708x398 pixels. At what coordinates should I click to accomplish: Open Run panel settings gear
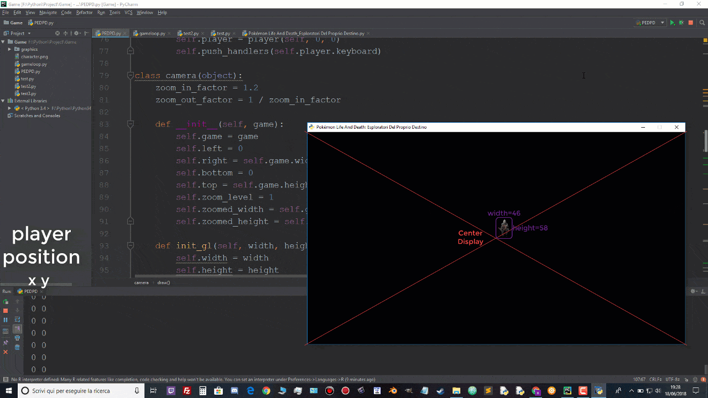[x=694, y=291]
